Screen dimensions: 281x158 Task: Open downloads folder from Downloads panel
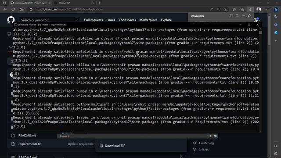231,16
